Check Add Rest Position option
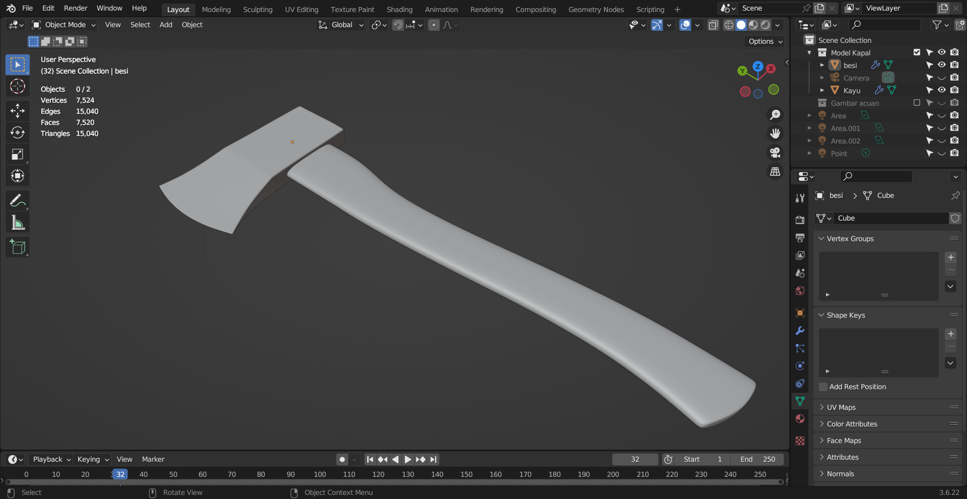 (823, 387)
